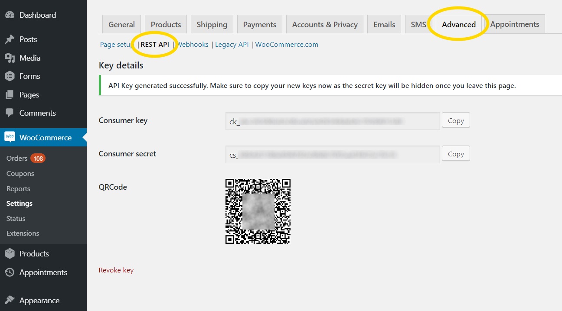Revoke the generated API key
This screenshot has width=562, height=311.
point(116,269)
